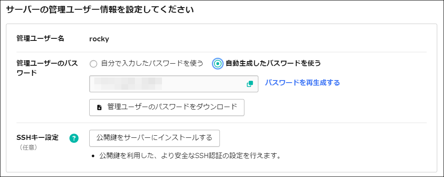
Task: Select 自動生成したパスワードを使う radio button
Action: coord(218,64)
